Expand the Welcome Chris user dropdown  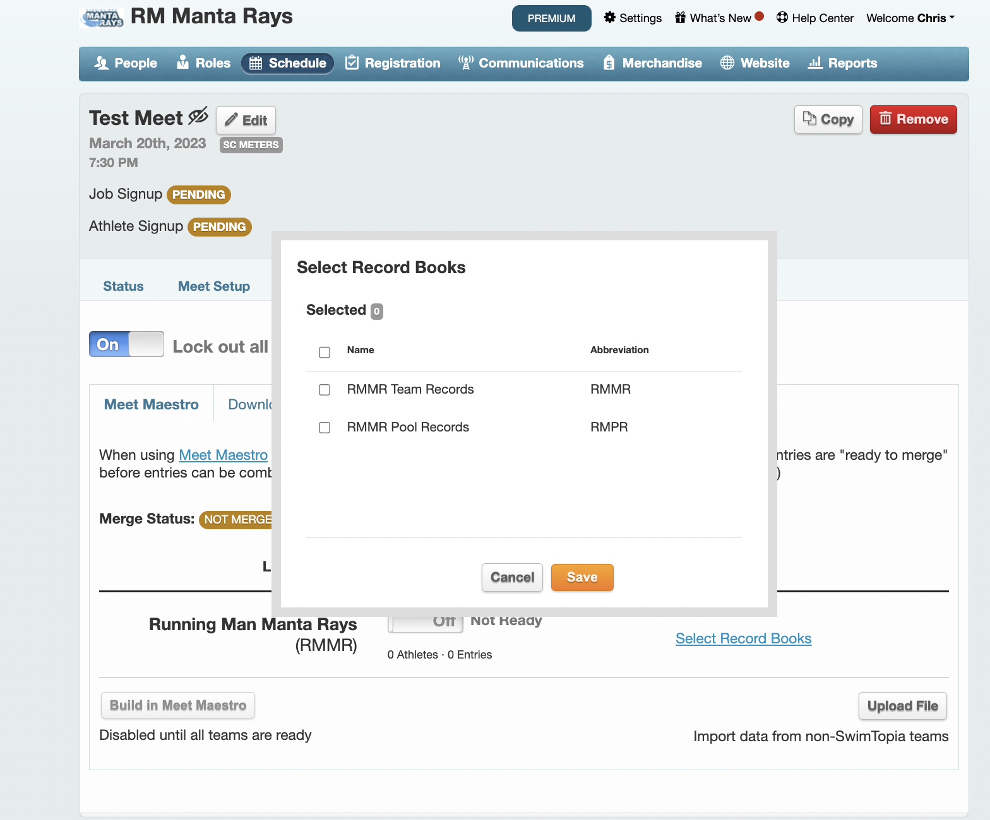tap(910, 18)
